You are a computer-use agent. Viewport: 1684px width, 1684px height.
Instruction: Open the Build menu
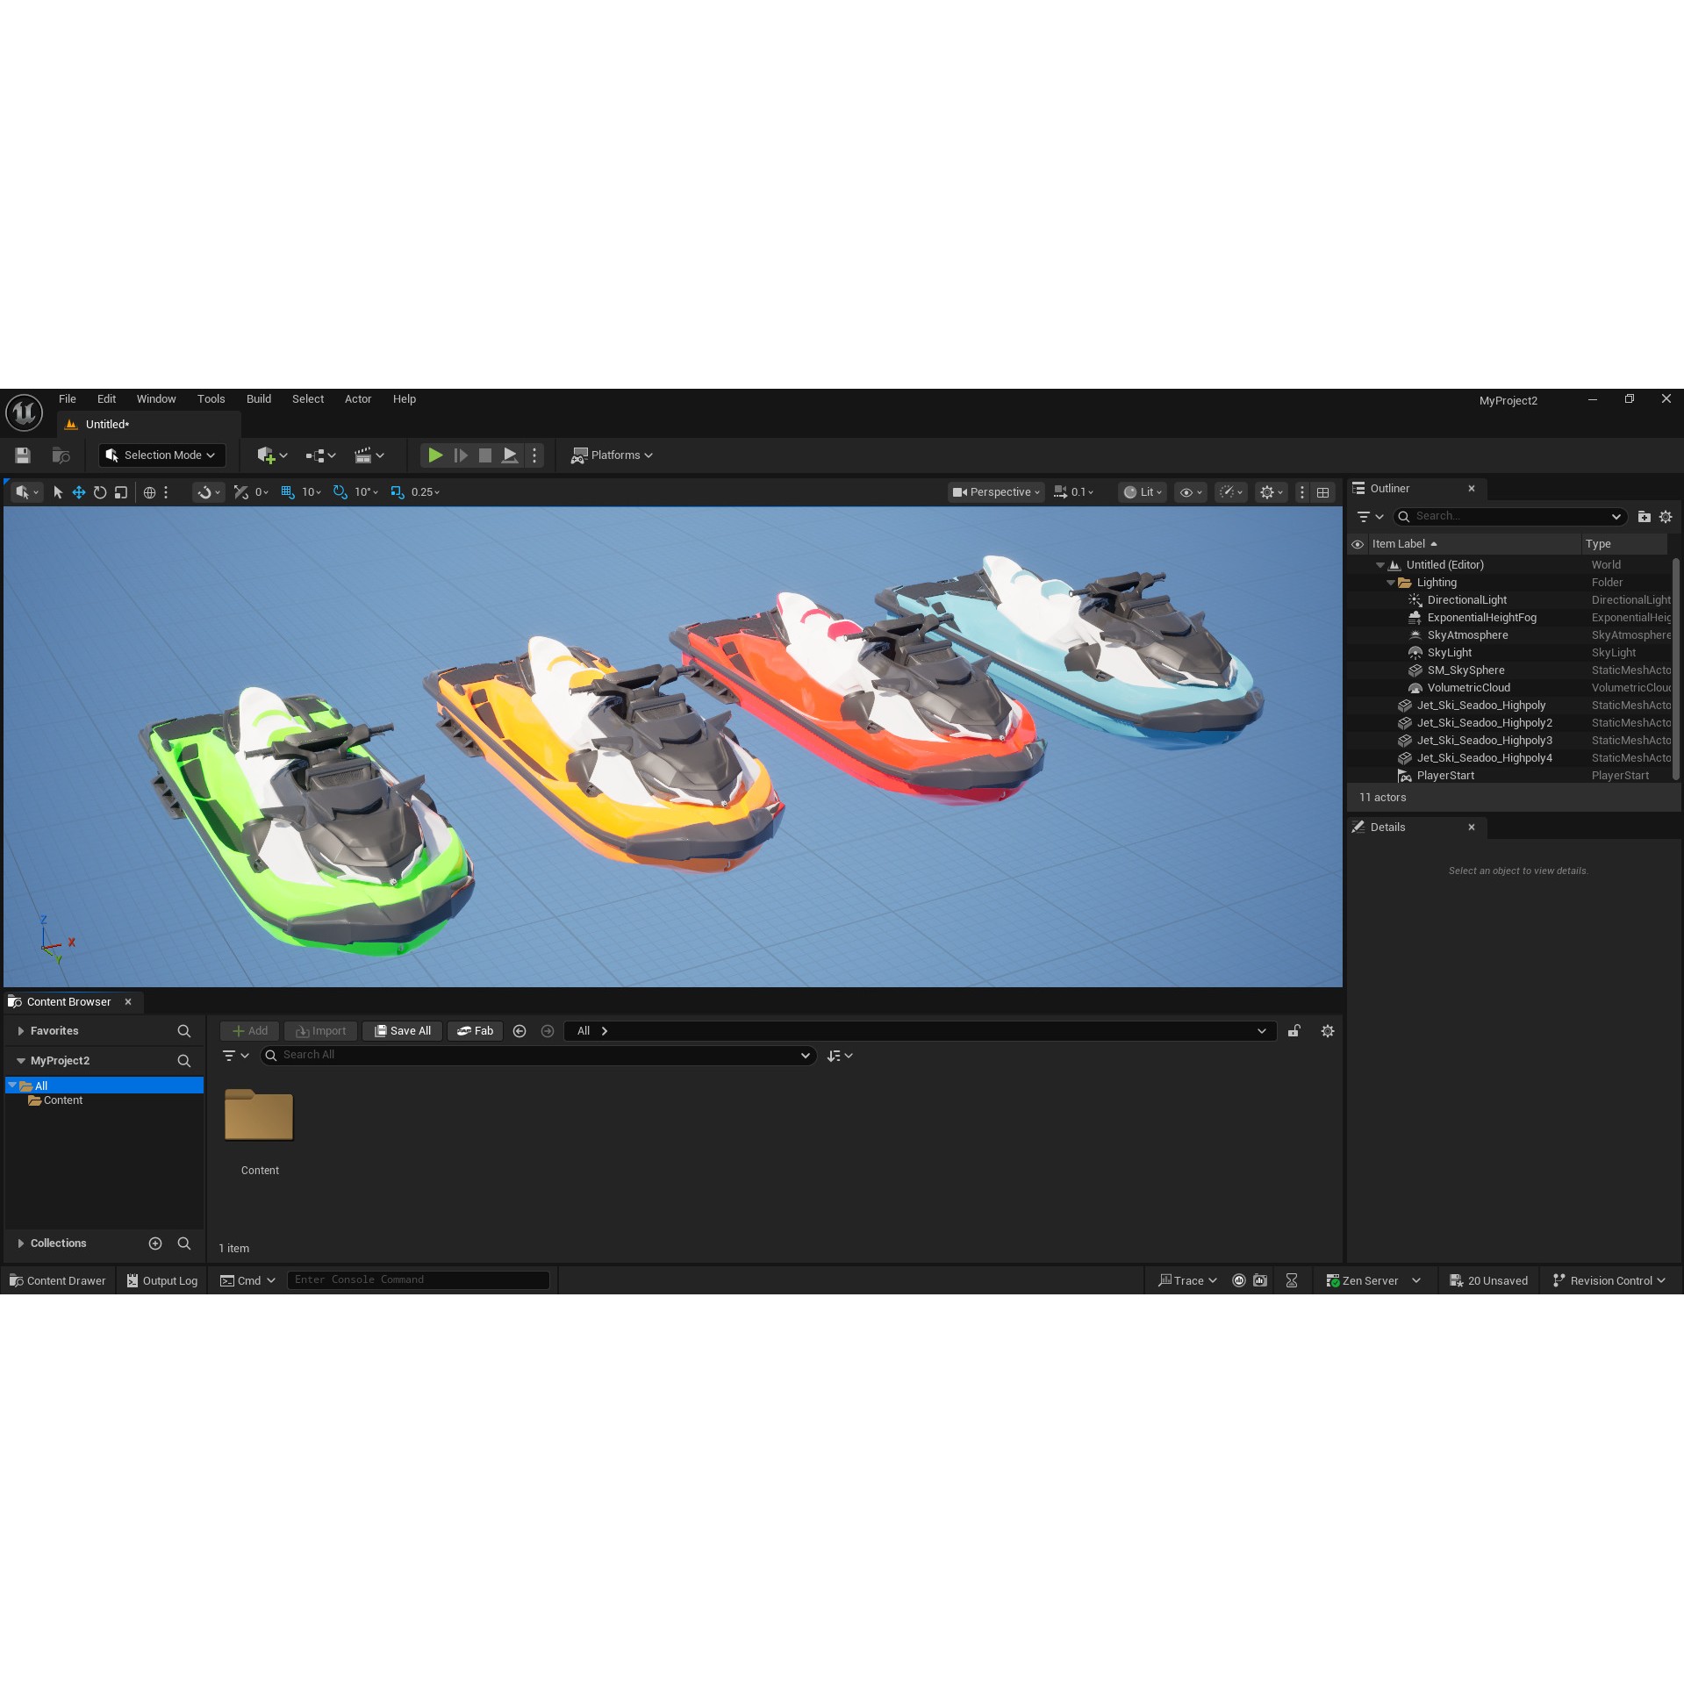tap(258, 398)
